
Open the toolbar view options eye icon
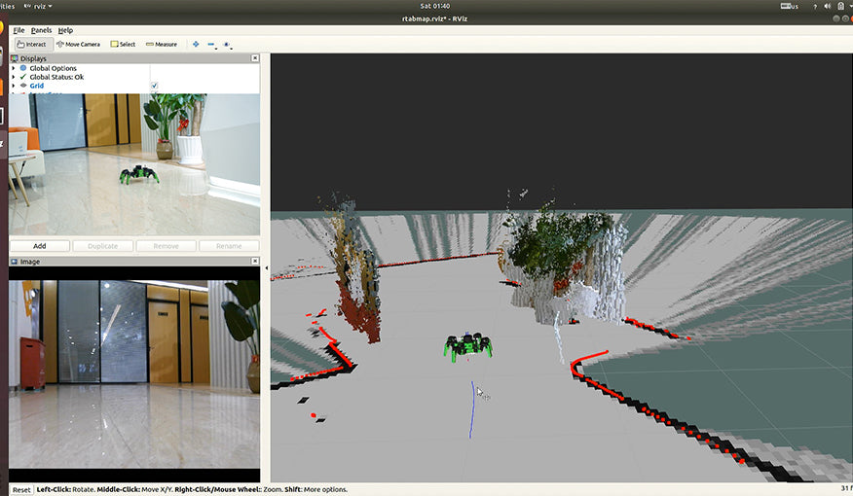point(227,44)
